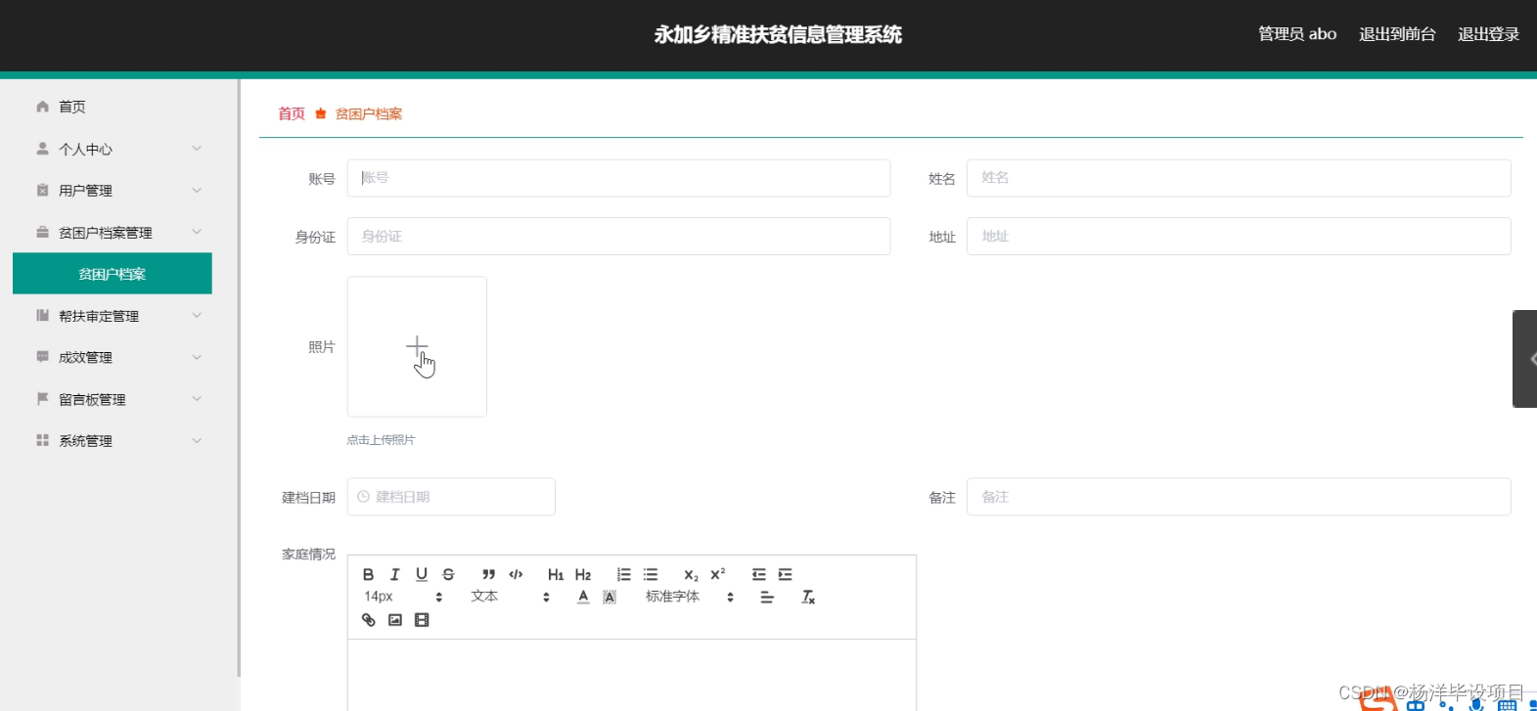1537x711 pixels.
Task: Apply superscript formatting
Action: [718, 574]
